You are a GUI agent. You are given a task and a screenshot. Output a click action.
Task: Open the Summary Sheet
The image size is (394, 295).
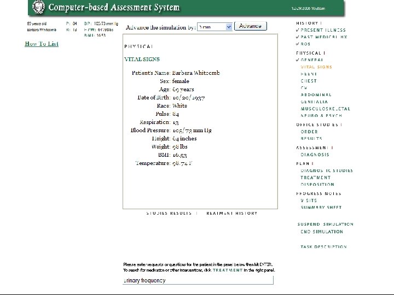coord(321,208)
